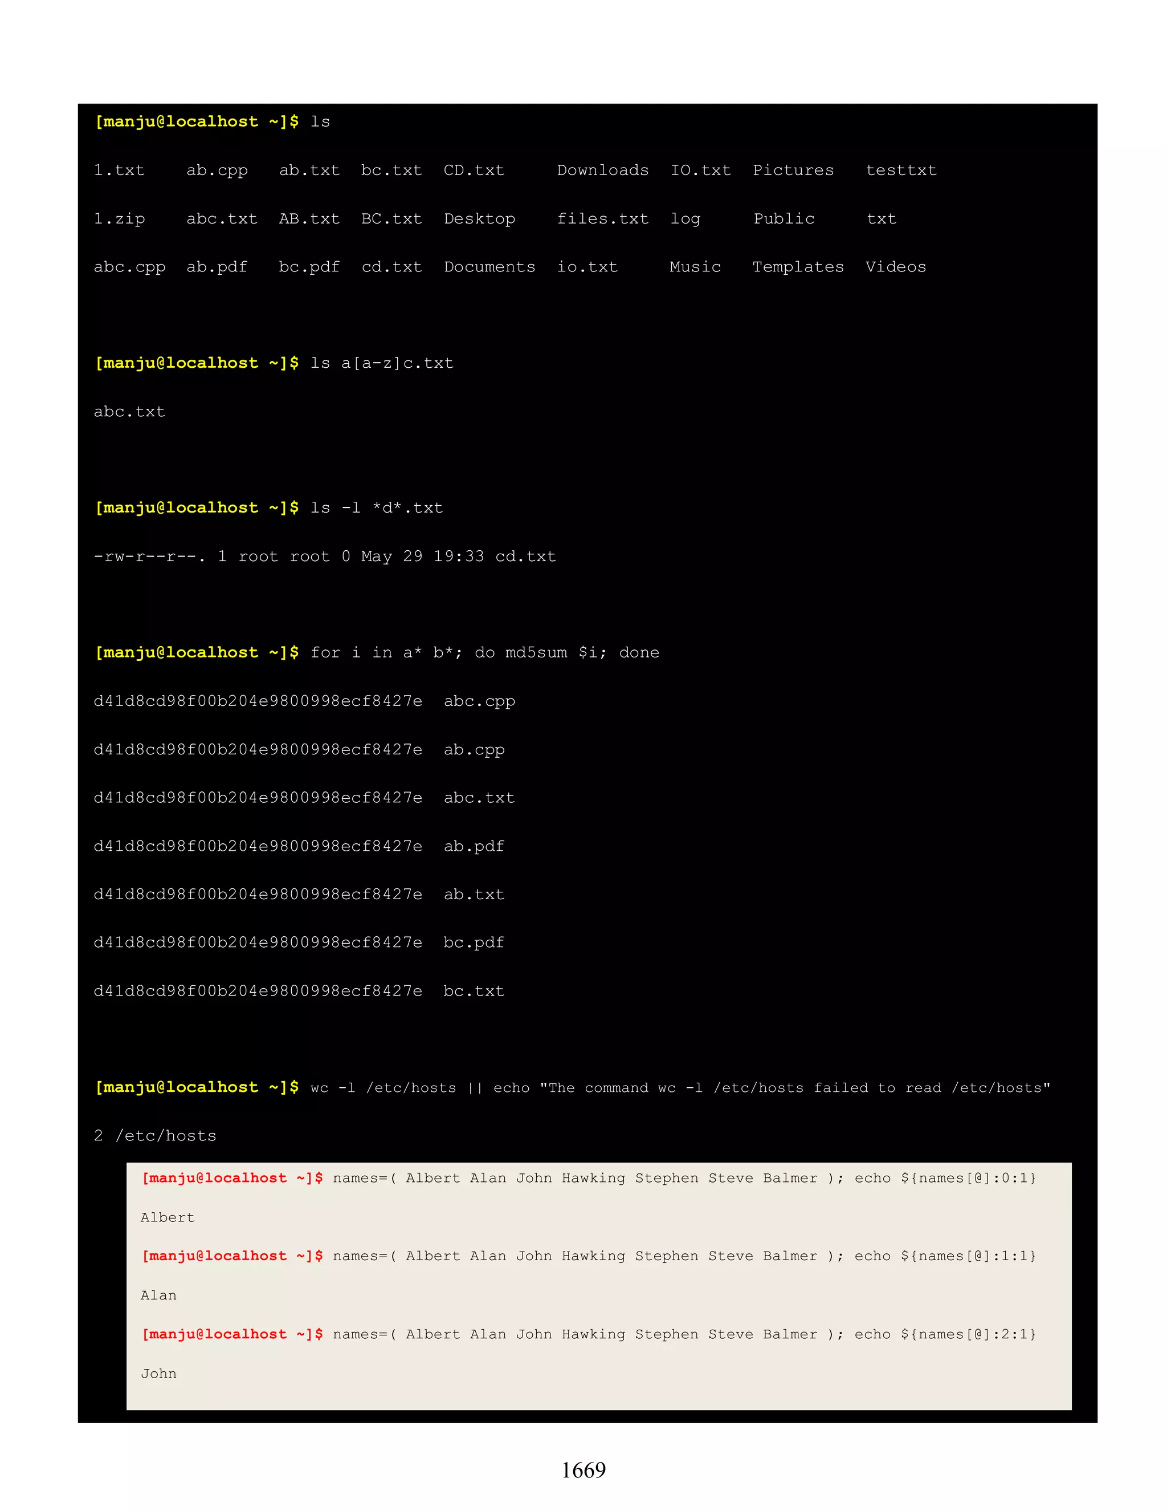Image resolution: width=1167 pixels, height=1511 pixels.
Task: Select the log entry in the listing
Action: [685, 220]
